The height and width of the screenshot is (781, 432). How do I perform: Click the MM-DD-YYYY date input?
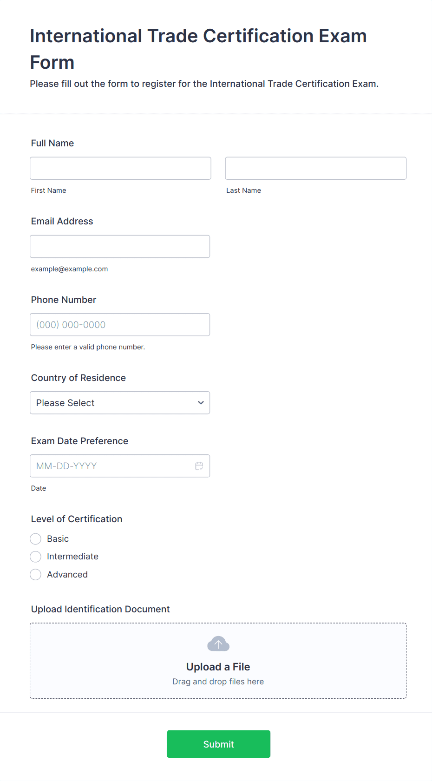click(120, 466)
